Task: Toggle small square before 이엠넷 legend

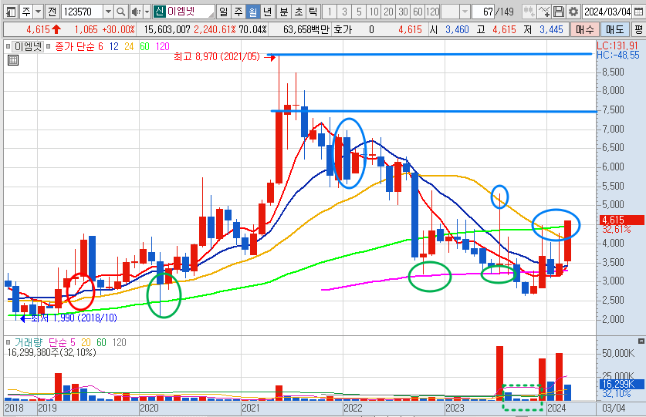Action: click(x=8, y=46)
